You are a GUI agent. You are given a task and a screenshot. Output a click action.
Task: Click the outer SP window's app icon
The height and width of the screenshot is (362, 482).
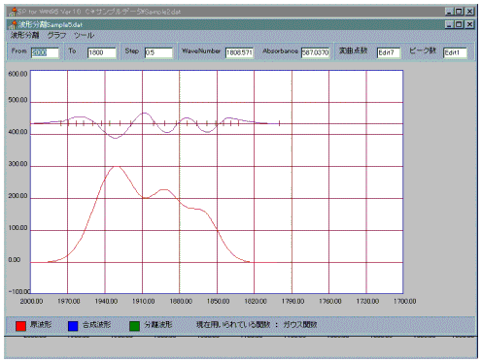[14, 12]
